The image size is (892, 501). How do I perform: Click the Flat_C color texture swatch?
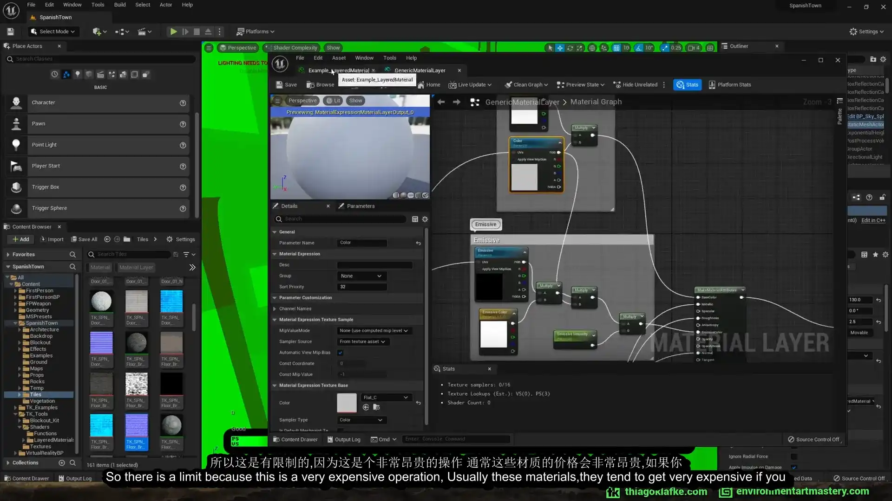point(347,403)
